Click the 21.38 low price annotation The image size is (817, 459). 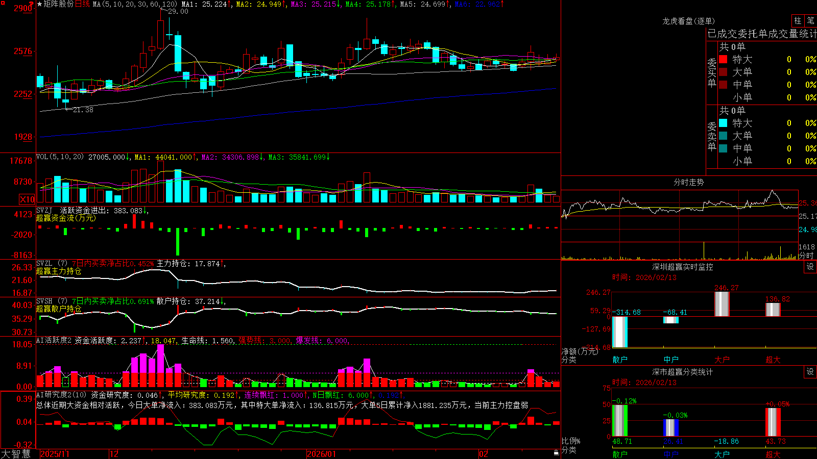(x=83, y=110)
